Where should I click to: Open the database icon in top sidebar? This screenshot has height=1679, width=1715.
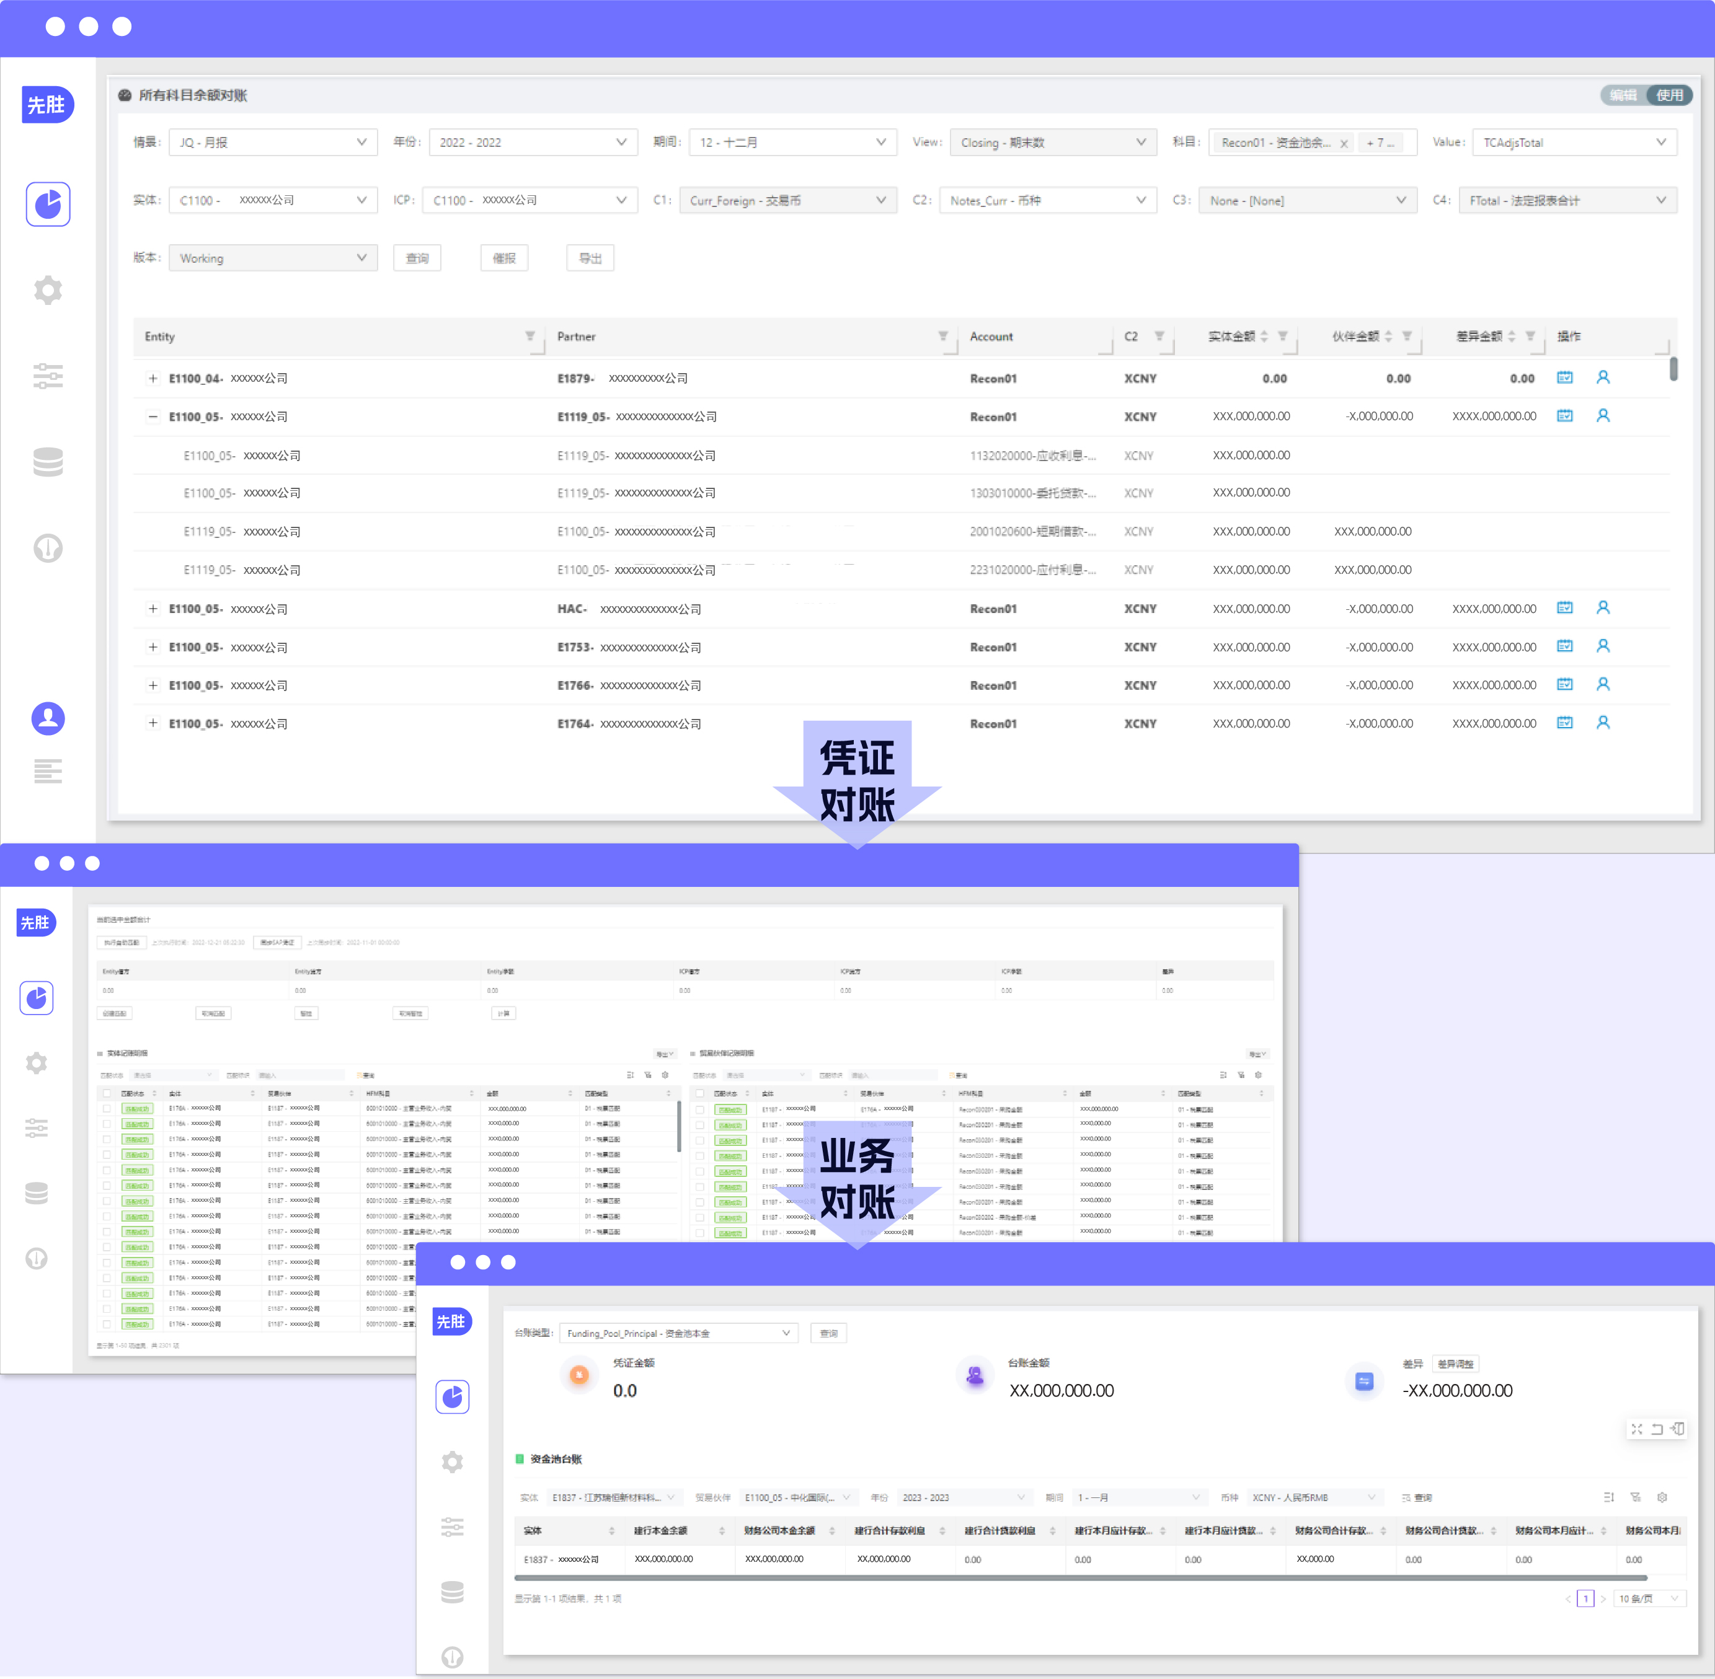(x=48, y=461)
